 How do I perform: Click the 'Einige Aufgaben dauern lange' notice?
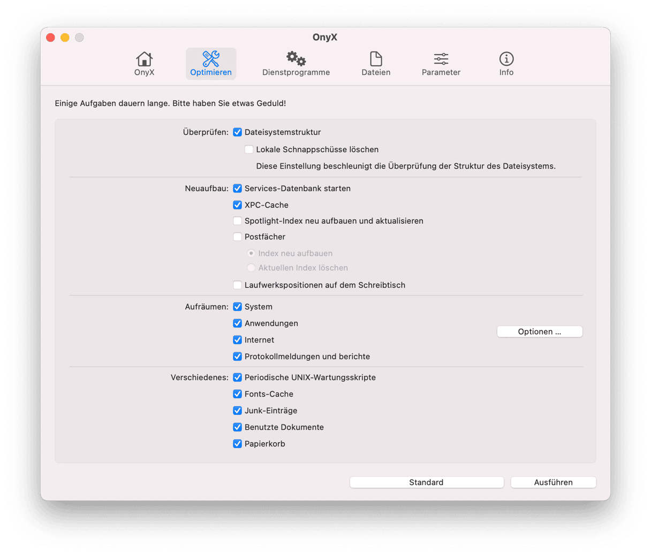pyautogui.click(x=170, y=103)
